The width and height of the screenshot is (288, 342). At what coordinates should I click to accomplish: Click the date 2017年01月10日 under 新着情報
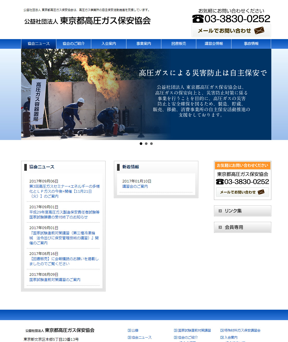(137, 181)
